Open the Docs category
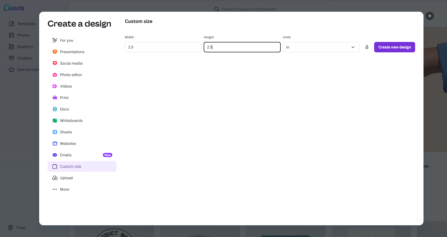Viewport: 447px width, 237px height. 64,109
